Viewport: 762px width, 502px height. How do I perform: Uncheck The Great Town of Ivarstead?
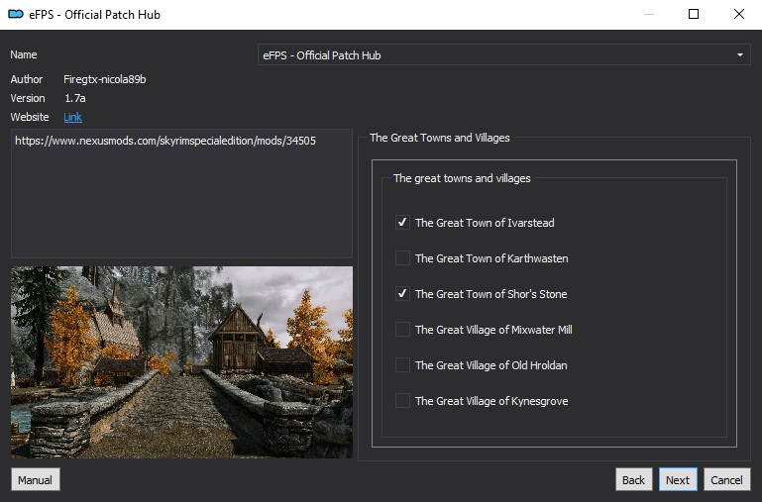point(402,223)
